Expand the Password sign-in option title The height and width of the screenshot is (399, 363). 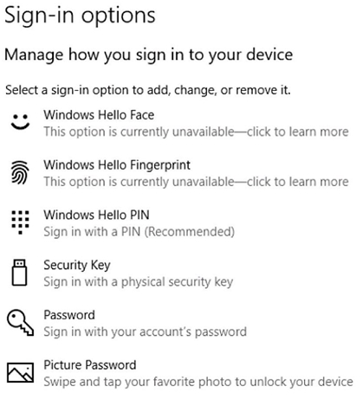69,315
